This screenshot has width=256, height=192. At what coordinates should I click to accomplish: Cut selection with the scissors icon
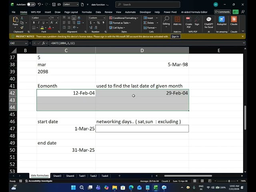tap(22, 18)
